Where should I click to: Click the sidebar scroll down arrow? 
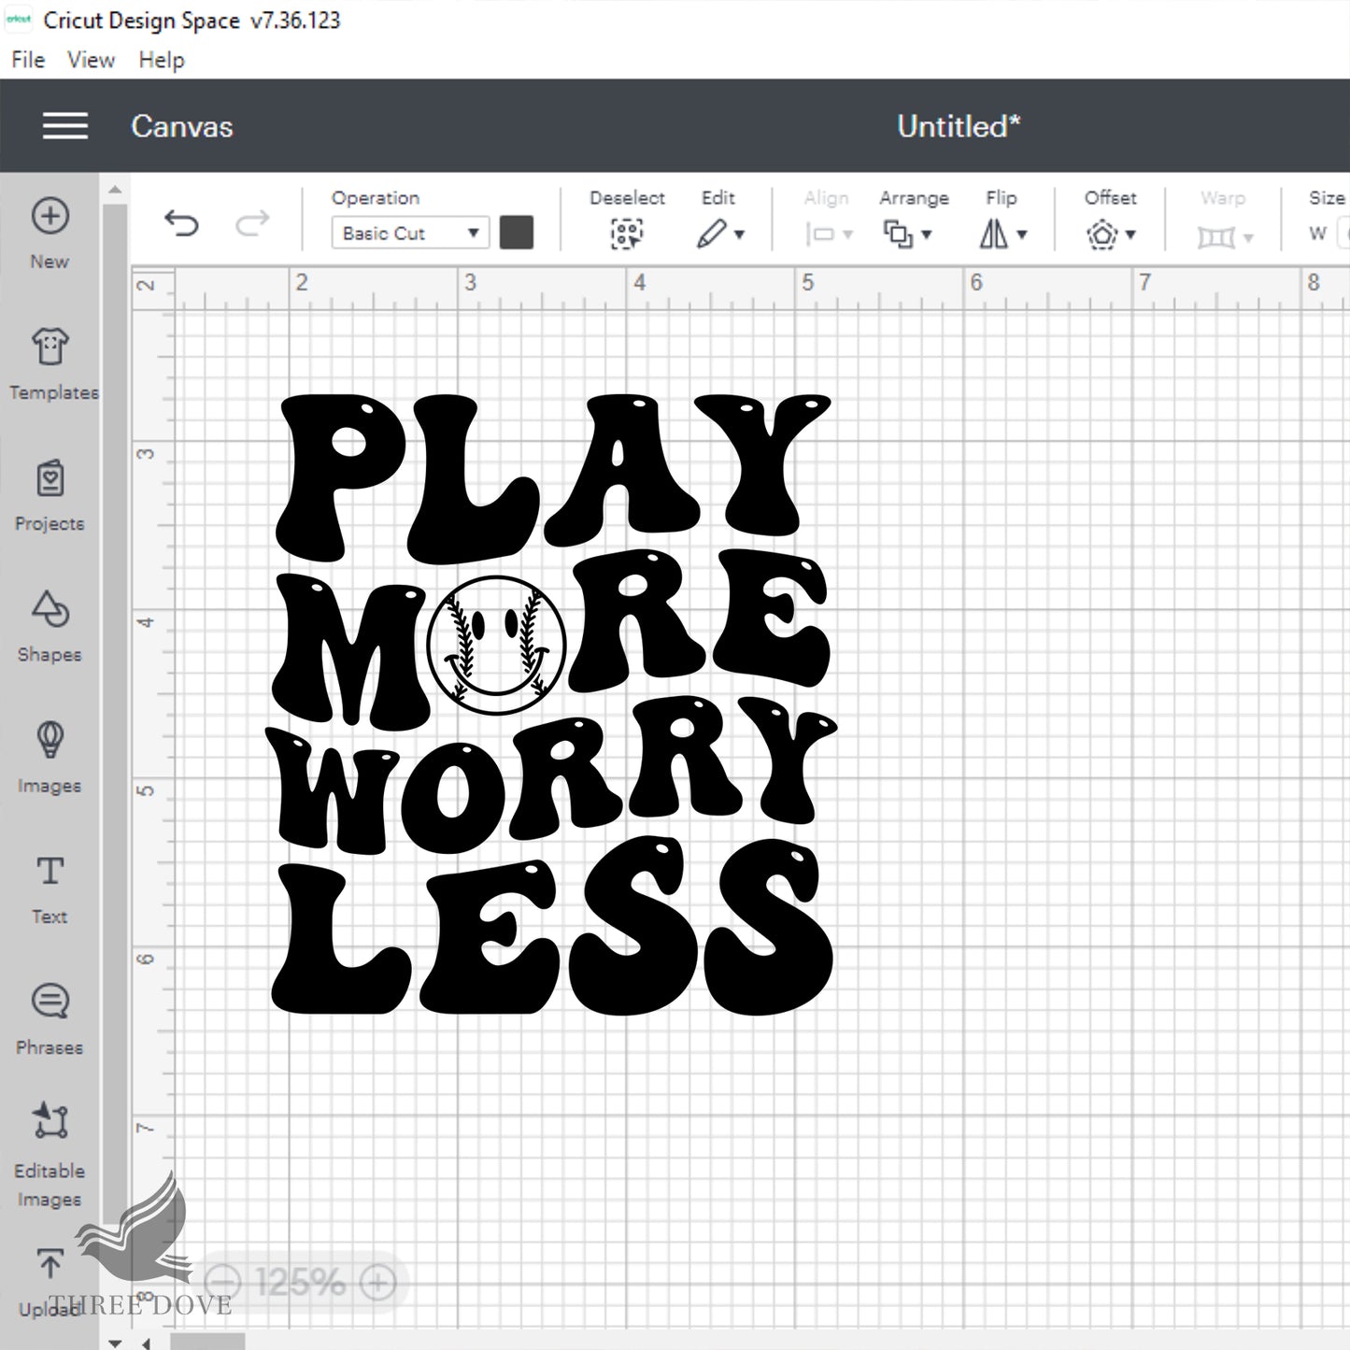[x=114, y=1343]
